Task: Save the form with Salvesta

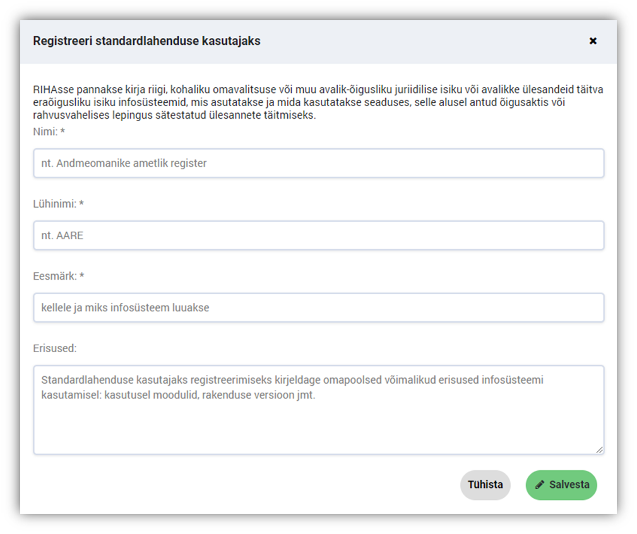Action: pos(561,485)
